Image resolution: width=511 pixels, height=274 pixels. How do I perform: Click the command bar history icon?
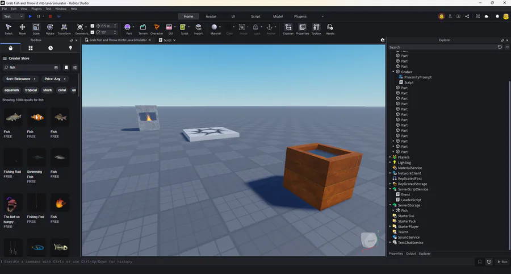point(489,261)
